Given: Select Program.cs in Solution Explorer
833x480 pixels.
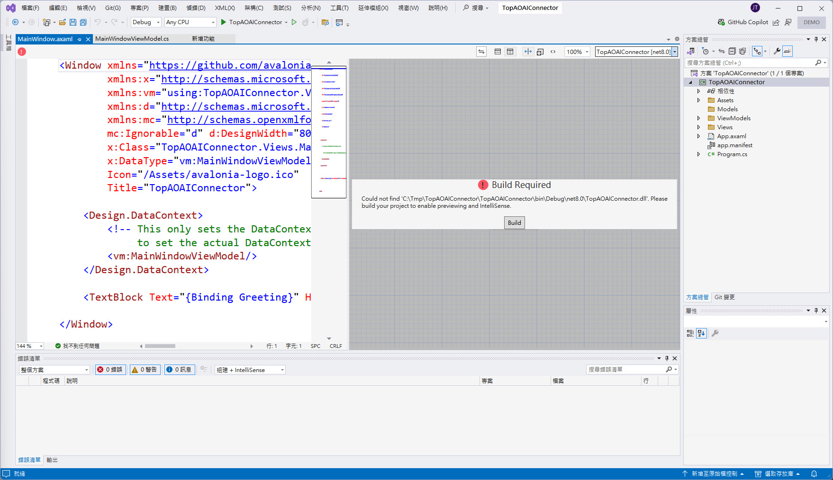Looking at the screenshot, I should pos(732,154).
